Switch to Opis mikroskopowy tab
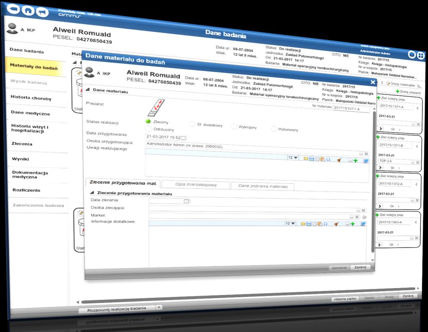 (x=196, y=184)
